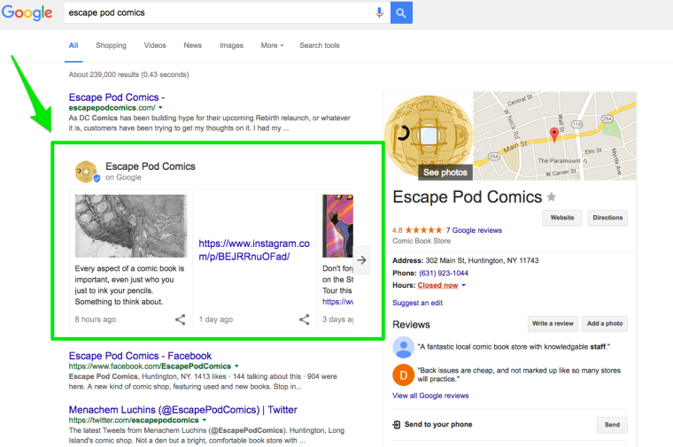Click the colorful comic cover post thumbnail
The height and width of the screenshot is (447, 673).
(x=337, y=226)
